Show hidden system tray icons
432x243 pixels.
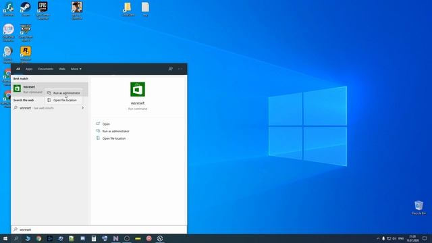(378, 238)
